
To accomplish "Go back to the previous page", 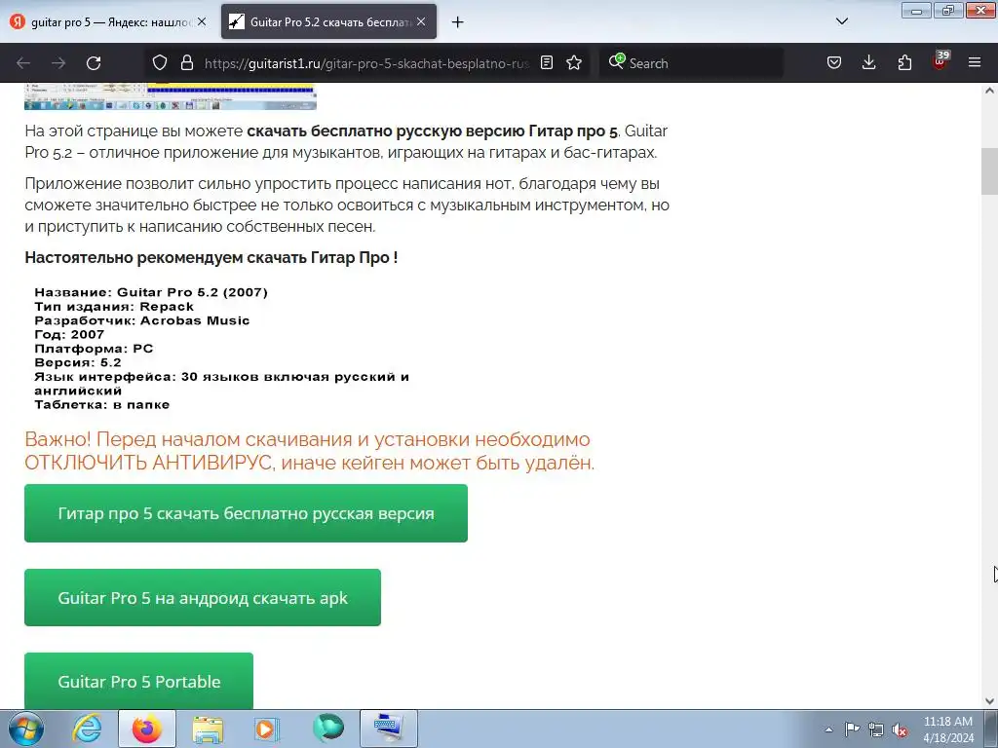I will [x=23, y=63].
